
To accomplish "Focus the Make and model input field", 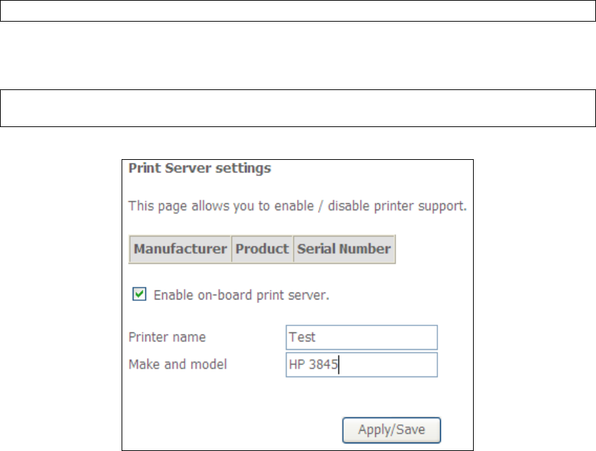I will [361, 364].
